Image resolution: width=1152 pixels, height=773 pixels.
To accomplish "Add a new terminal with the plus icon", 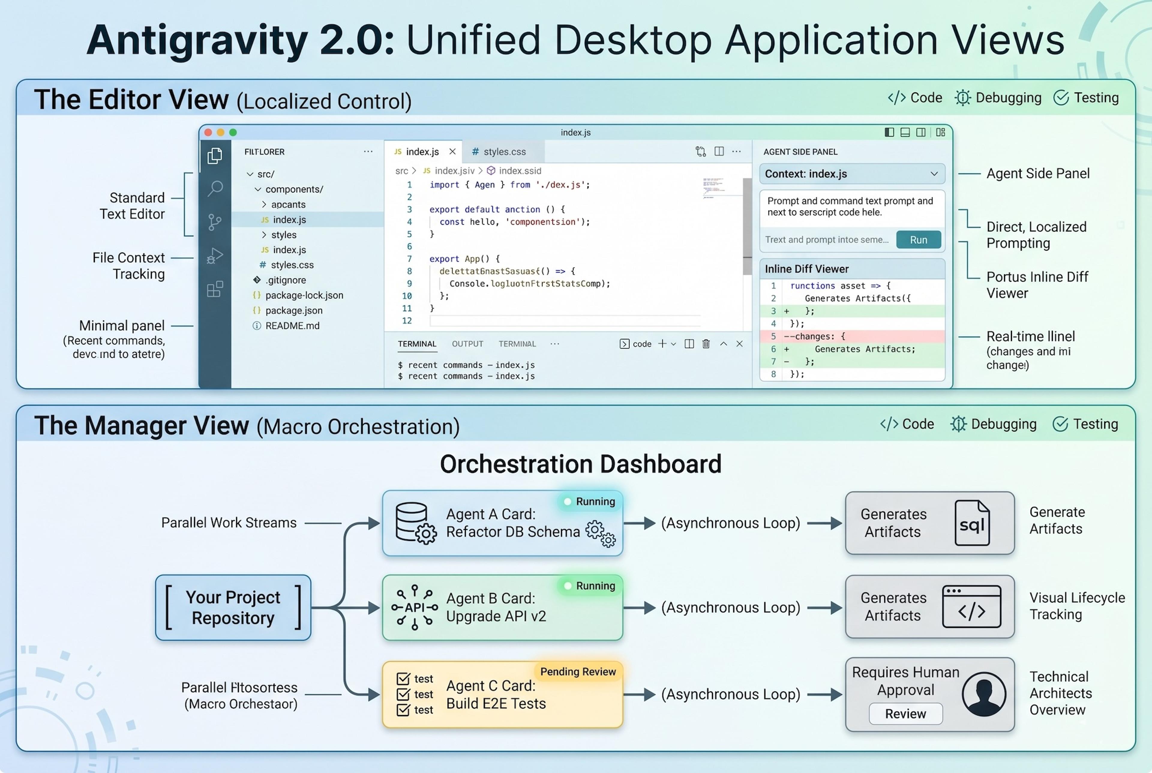I will pyautogui.click(x=662, y=344).
